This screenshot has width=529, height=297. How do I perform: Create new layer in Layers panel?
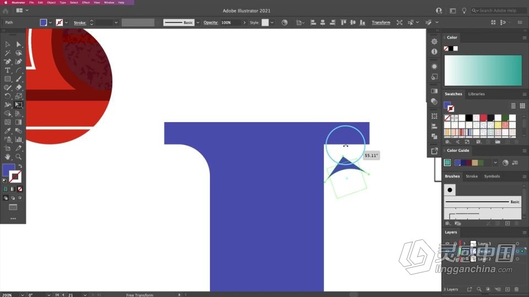508,289
